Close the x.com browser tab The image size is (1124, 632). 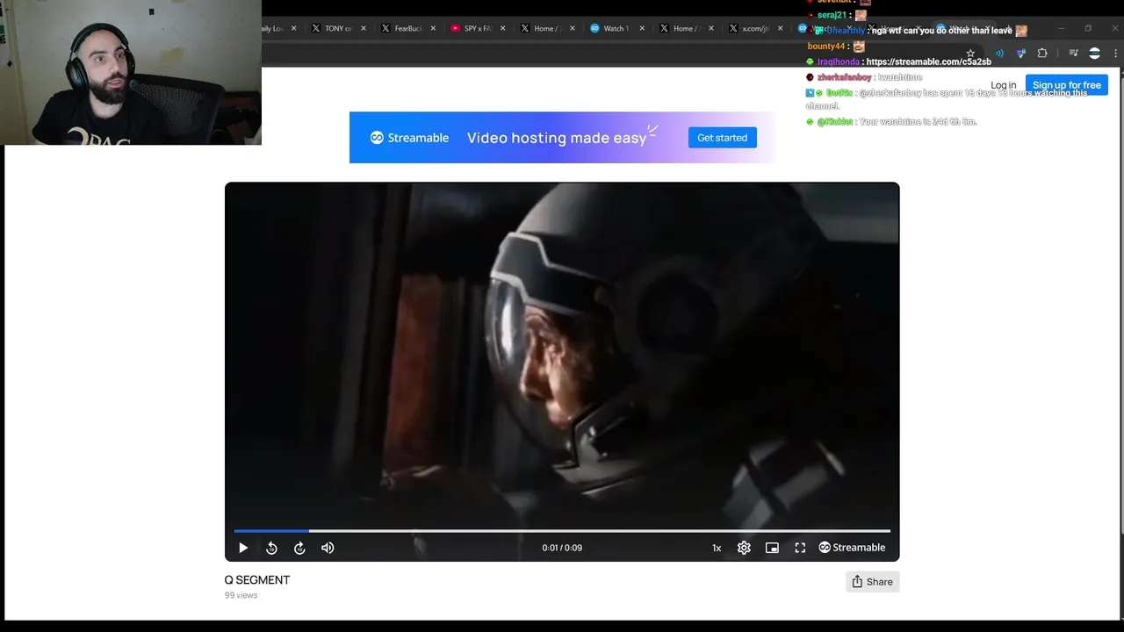(780, 28)
